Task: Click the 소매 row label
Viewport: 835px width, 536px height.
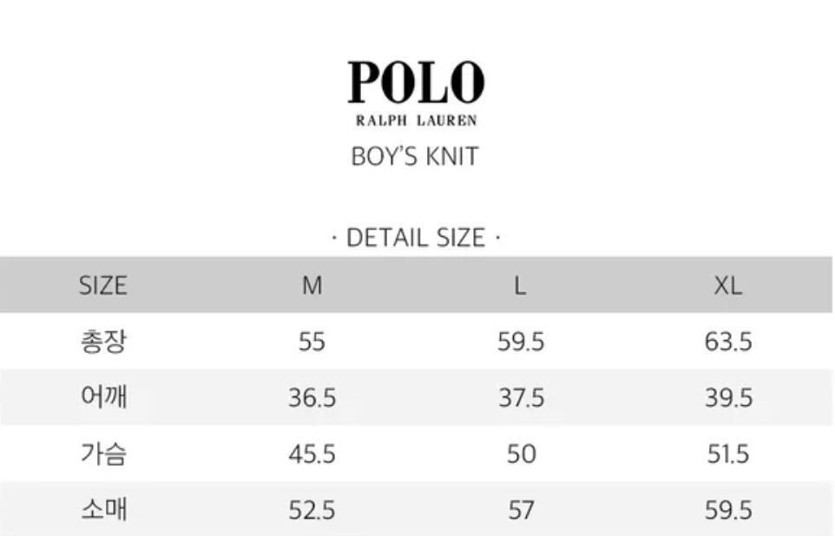Action: pyautogui.click(x=103, y=510)
